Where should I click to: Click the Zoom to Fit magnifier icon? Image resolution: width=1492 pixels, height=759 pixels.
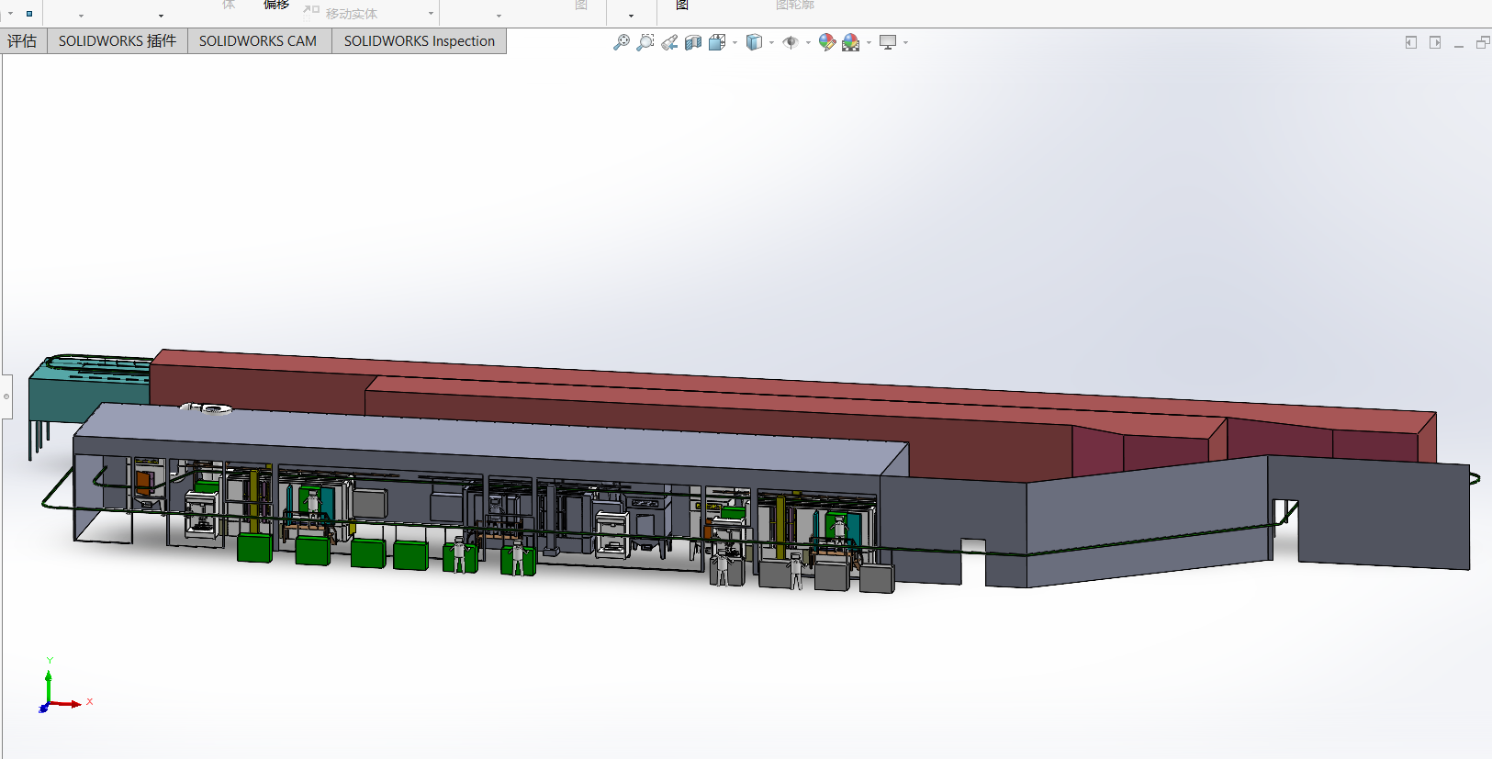[622, 42]
